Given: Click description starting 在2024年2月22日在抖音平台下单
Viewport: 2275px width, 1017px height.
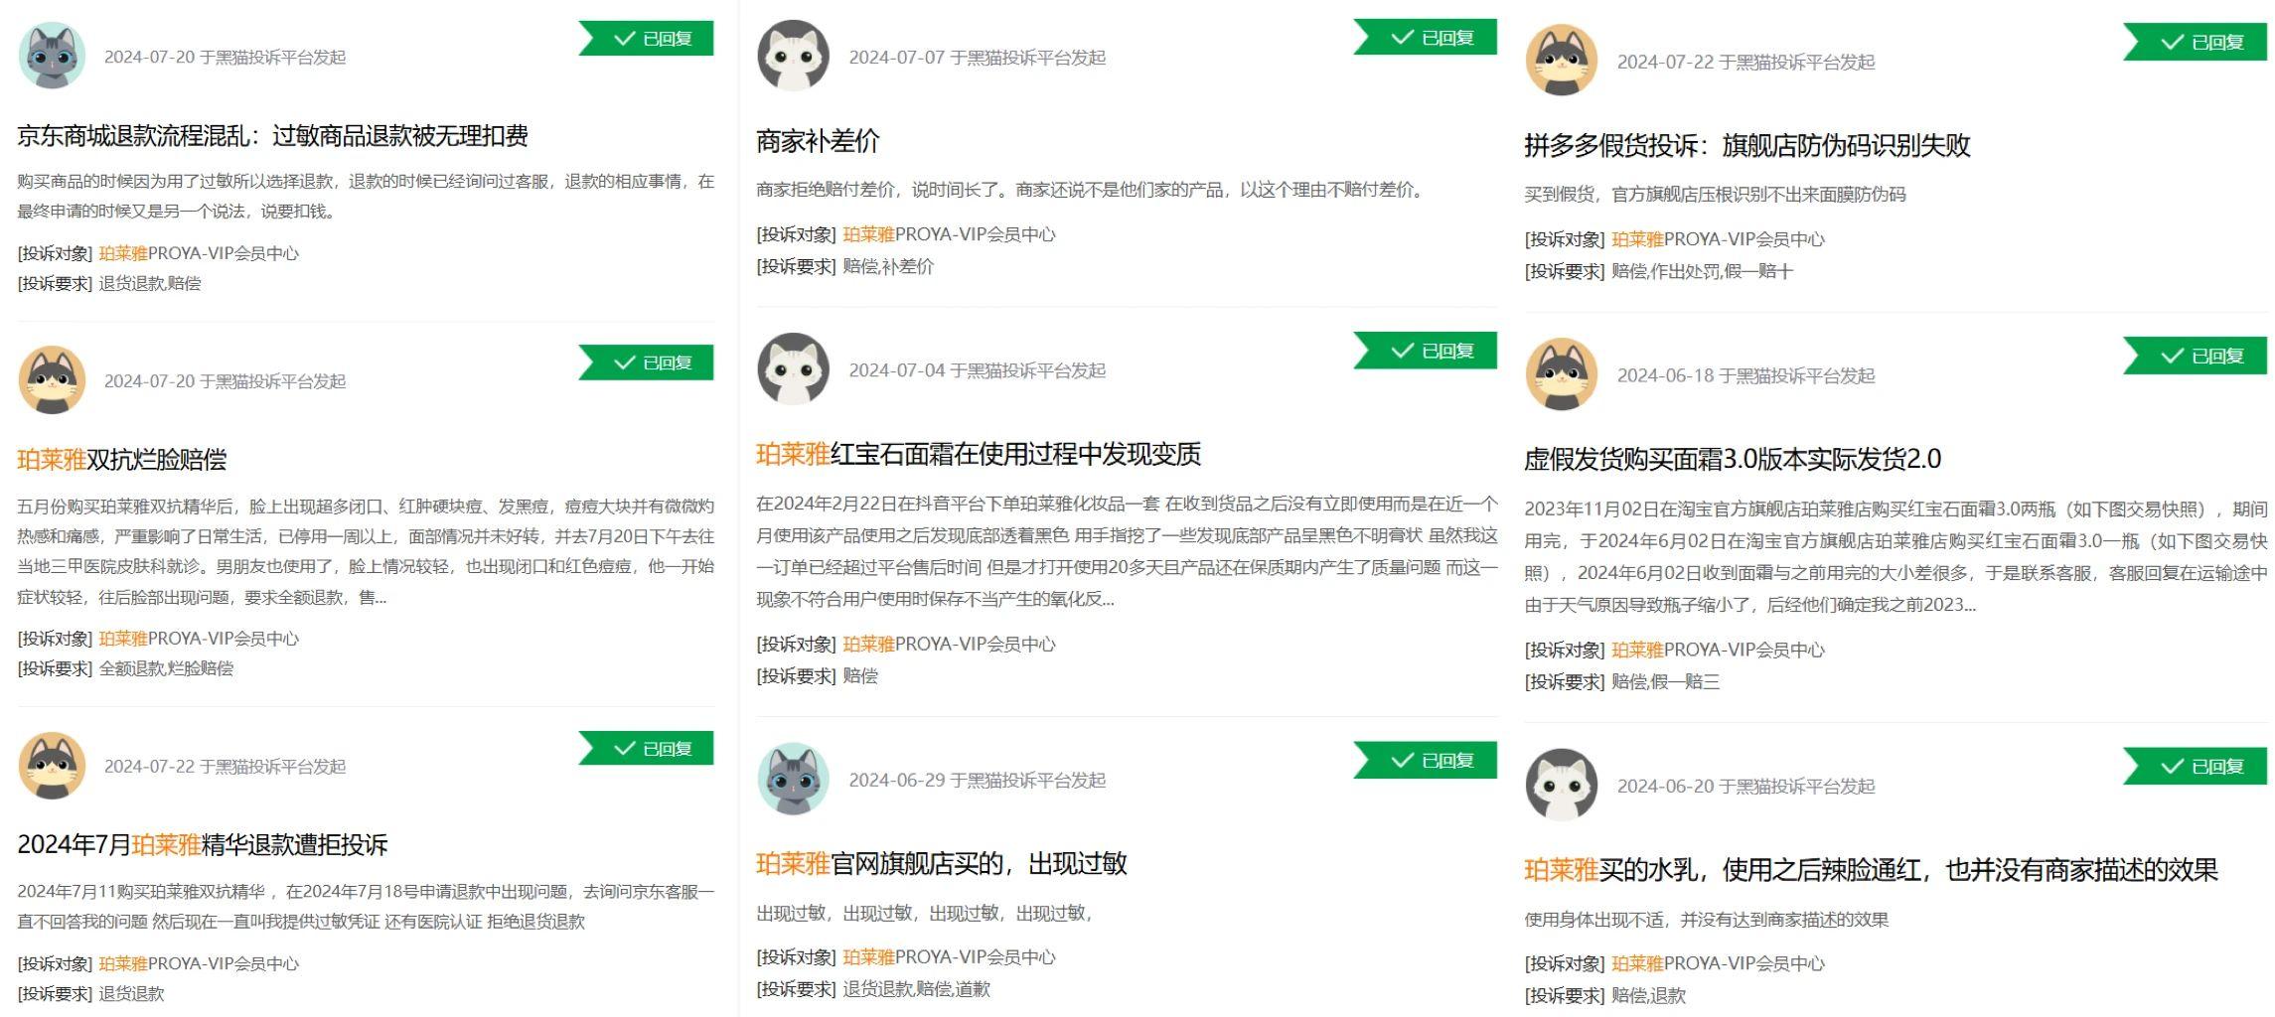Looking at the screenshot, I should [1127, 551].
